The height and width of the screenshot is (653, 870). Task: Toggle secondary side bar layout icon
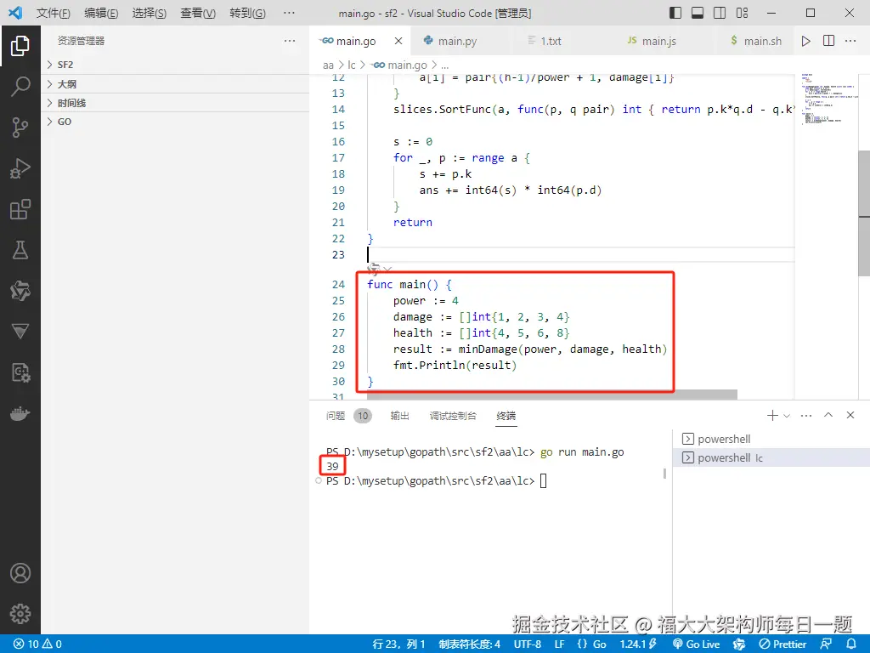click(x=720, y=13)
